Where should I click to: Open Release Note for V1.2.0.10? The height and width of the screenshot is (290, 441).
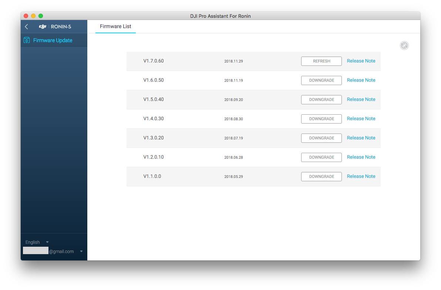point(361,157)
